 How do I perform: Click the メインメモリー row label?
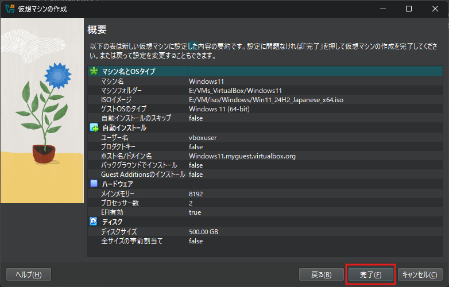tap(118, 193)
